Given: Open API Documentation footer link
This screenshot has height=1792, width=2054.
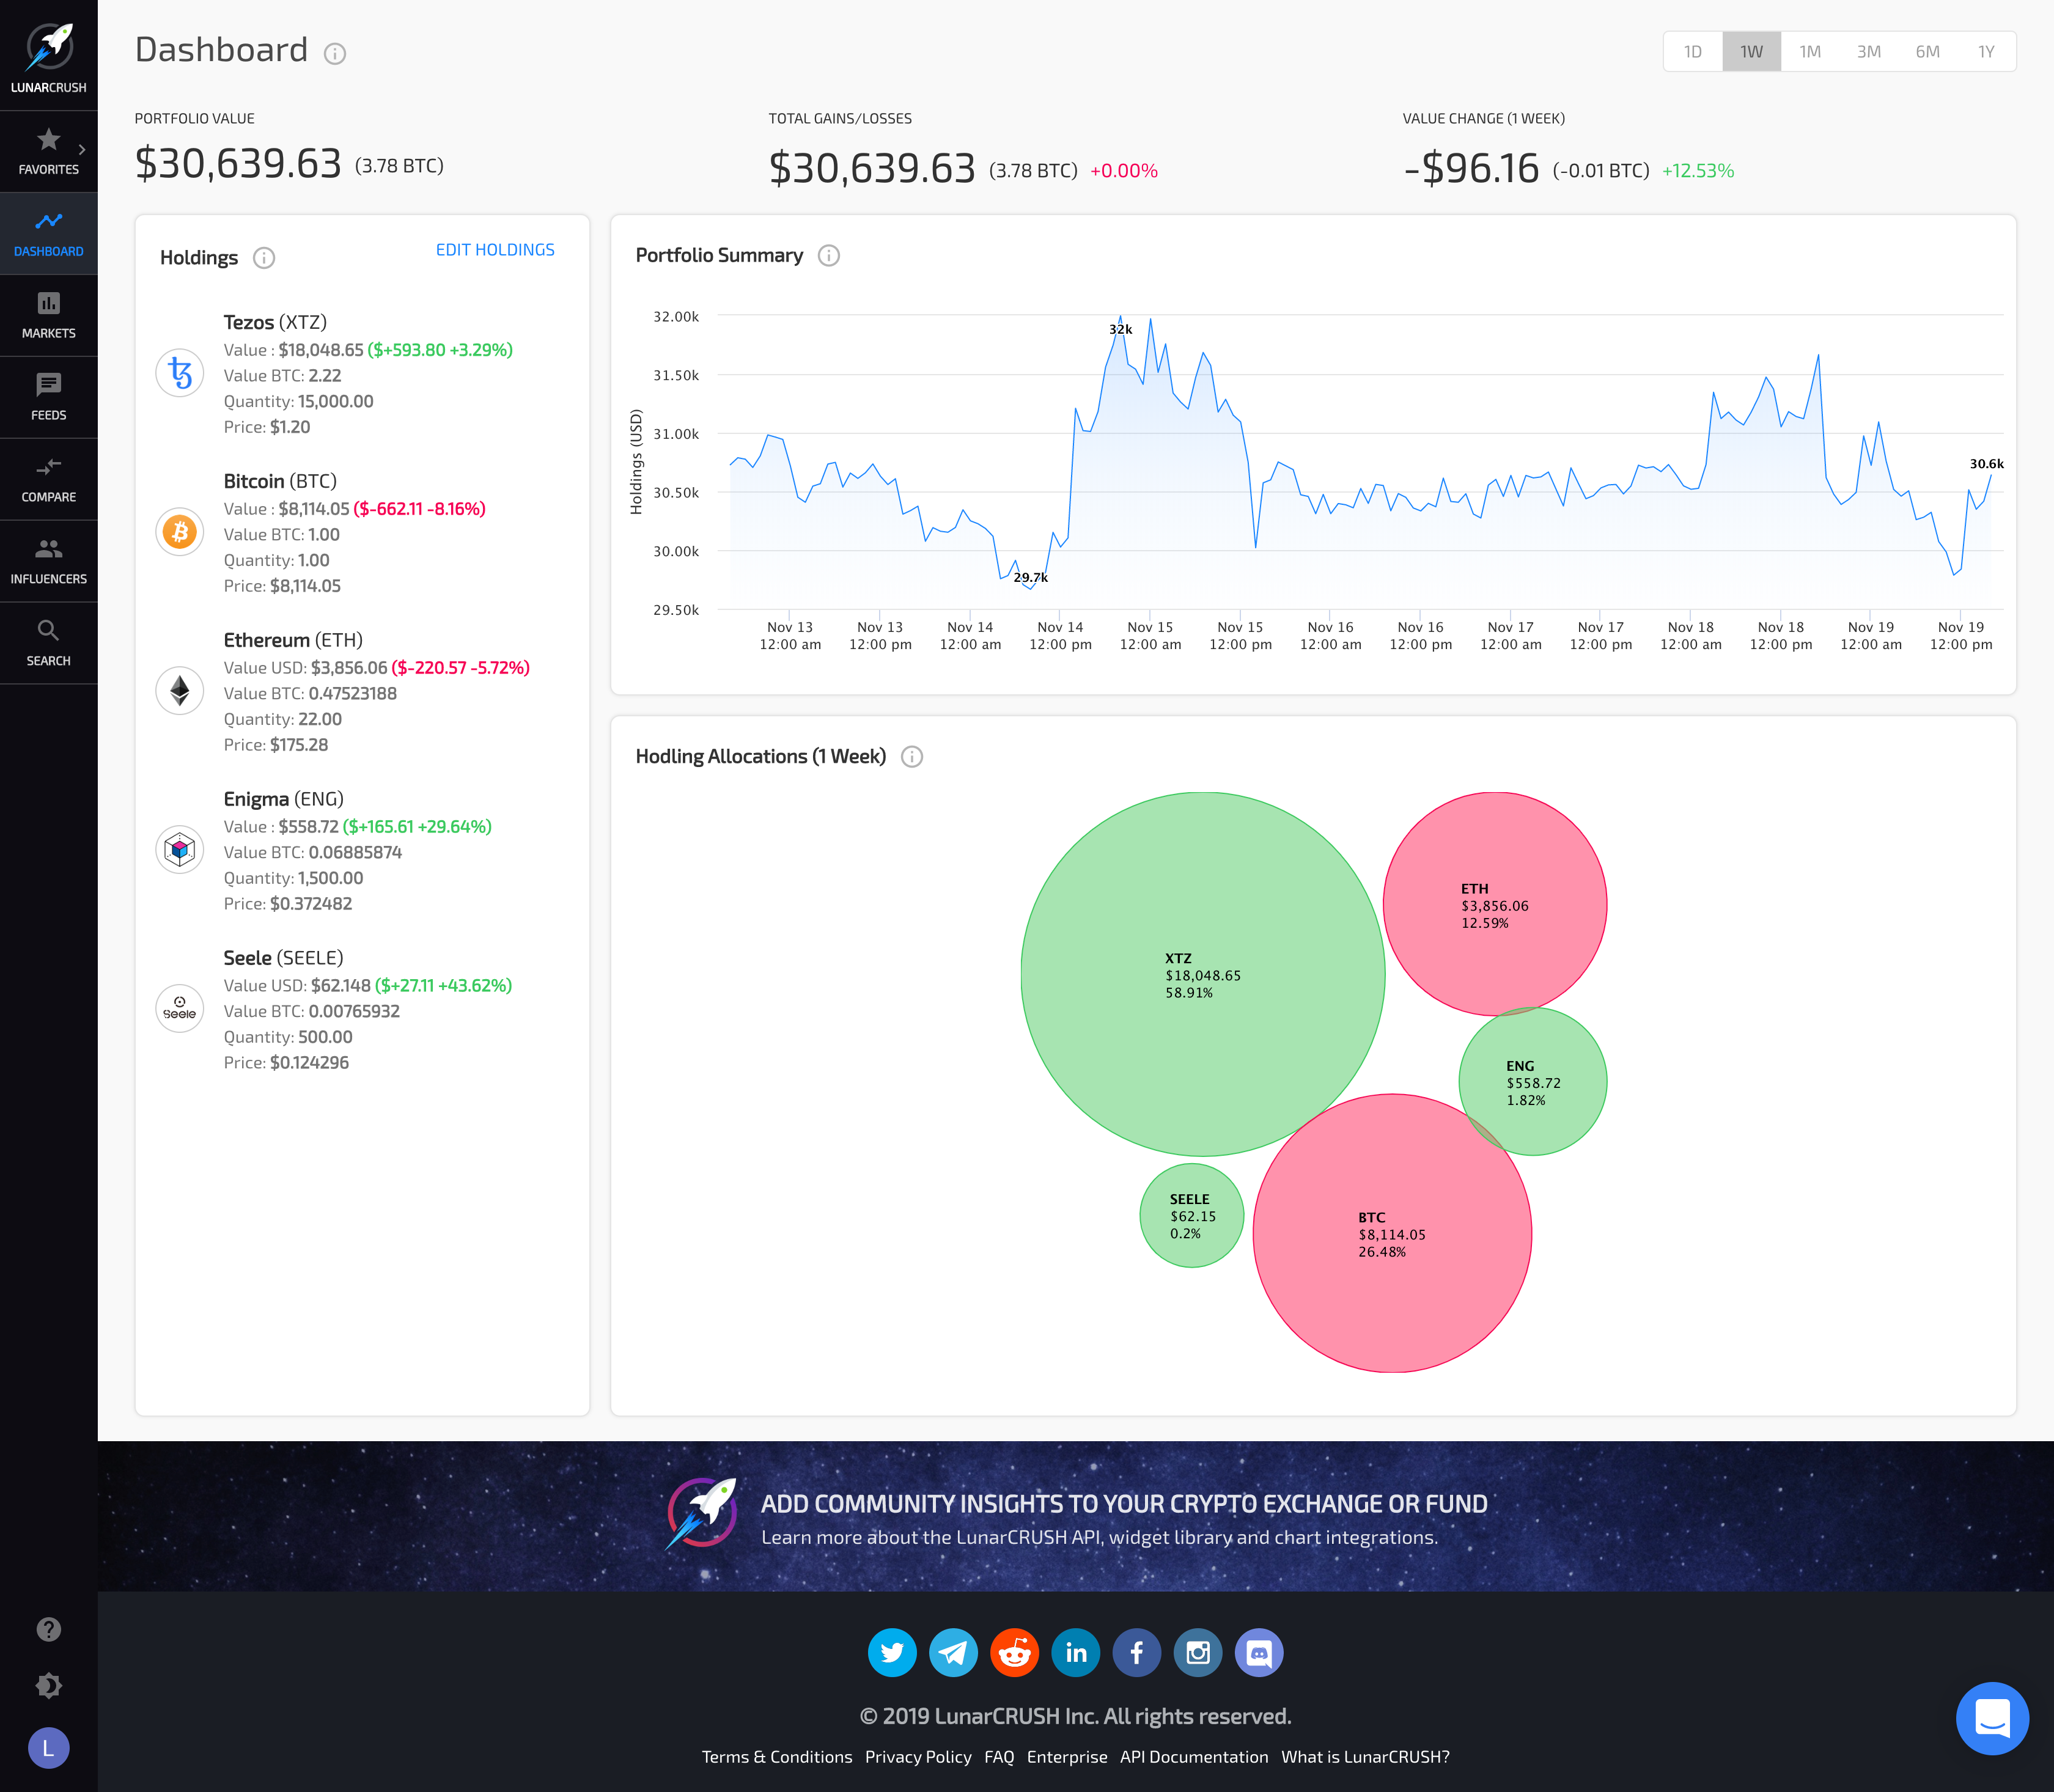Looking at the screenshot, I should coord(1194,1757).
